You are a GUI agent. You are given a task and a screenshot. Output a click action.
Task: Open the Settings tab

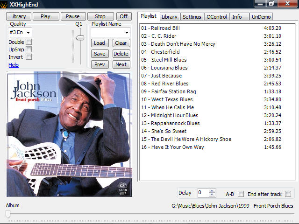tap(192, 17)
